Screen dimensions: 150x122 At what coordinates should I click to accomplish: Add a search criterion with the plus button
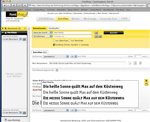100,36
